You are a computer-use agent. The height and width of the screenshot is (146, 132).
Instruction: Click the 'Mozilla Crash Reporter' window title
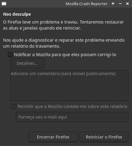[x=87, y=4]
